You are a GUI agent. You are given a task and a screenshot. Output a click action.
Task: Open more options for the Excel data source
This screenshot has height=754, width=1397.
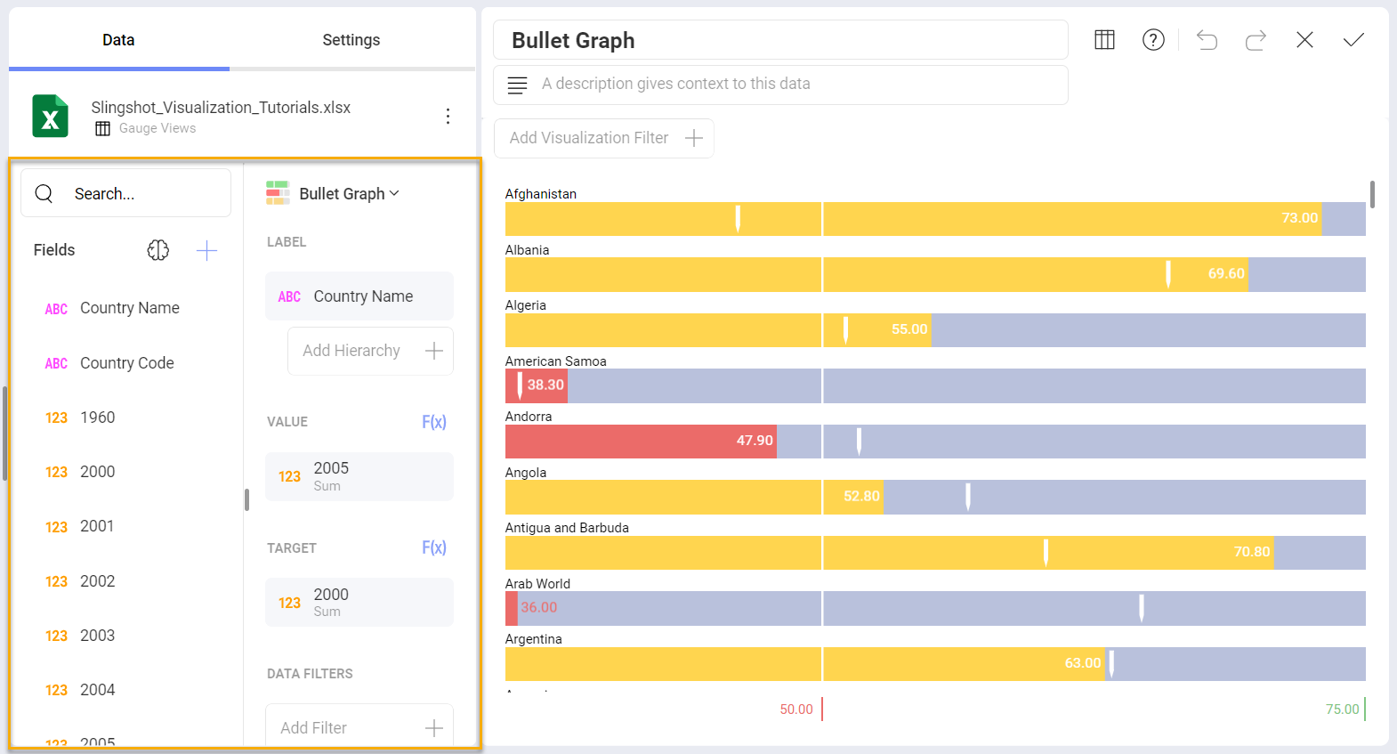point(448,116)
